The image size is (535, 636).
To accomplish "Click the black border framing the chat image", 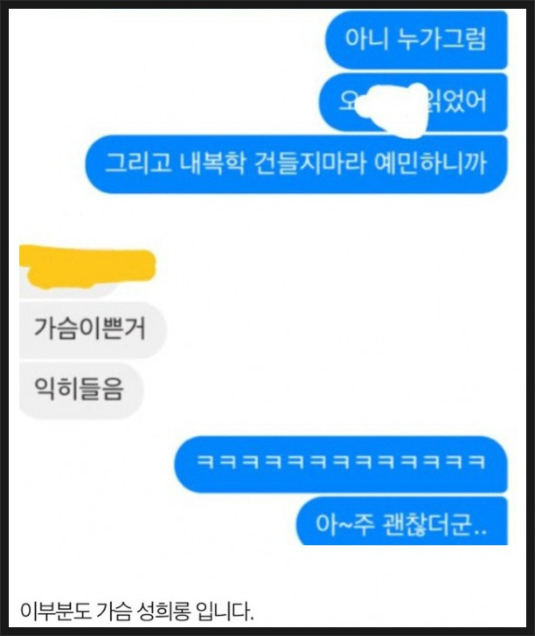I will (x=4, y=318).
